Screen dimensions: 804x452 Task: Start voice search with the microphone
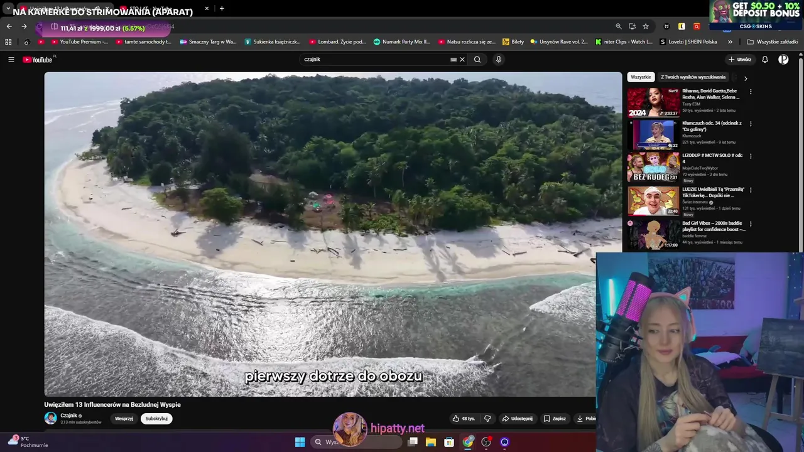coord(499,60)
